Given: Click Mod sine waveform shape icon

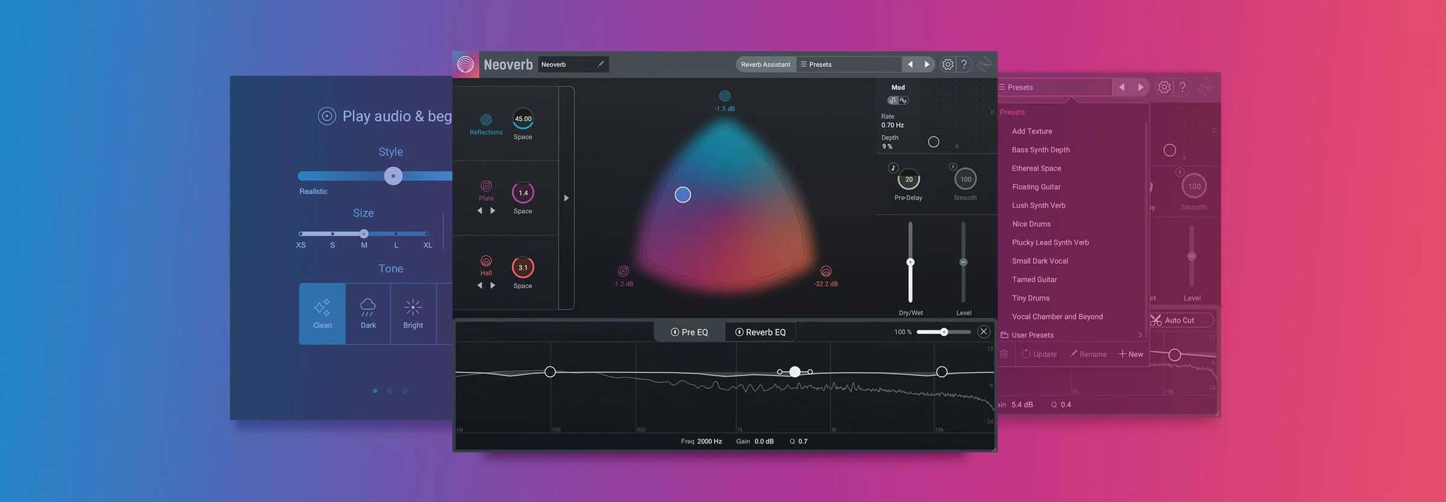Looking at the screenshot, I should tap(903, 101).
